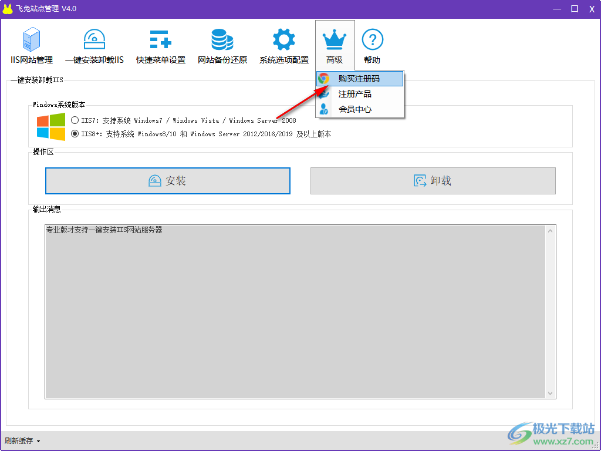Click inside the 输出消息 text area

coord(293,311)
